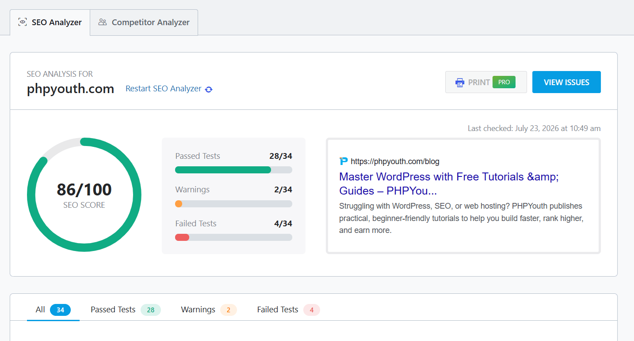Click the refresh icon beside Restart SEO Analyzer
Viewport: 634px width, 341px height.
tap(209, 89)
